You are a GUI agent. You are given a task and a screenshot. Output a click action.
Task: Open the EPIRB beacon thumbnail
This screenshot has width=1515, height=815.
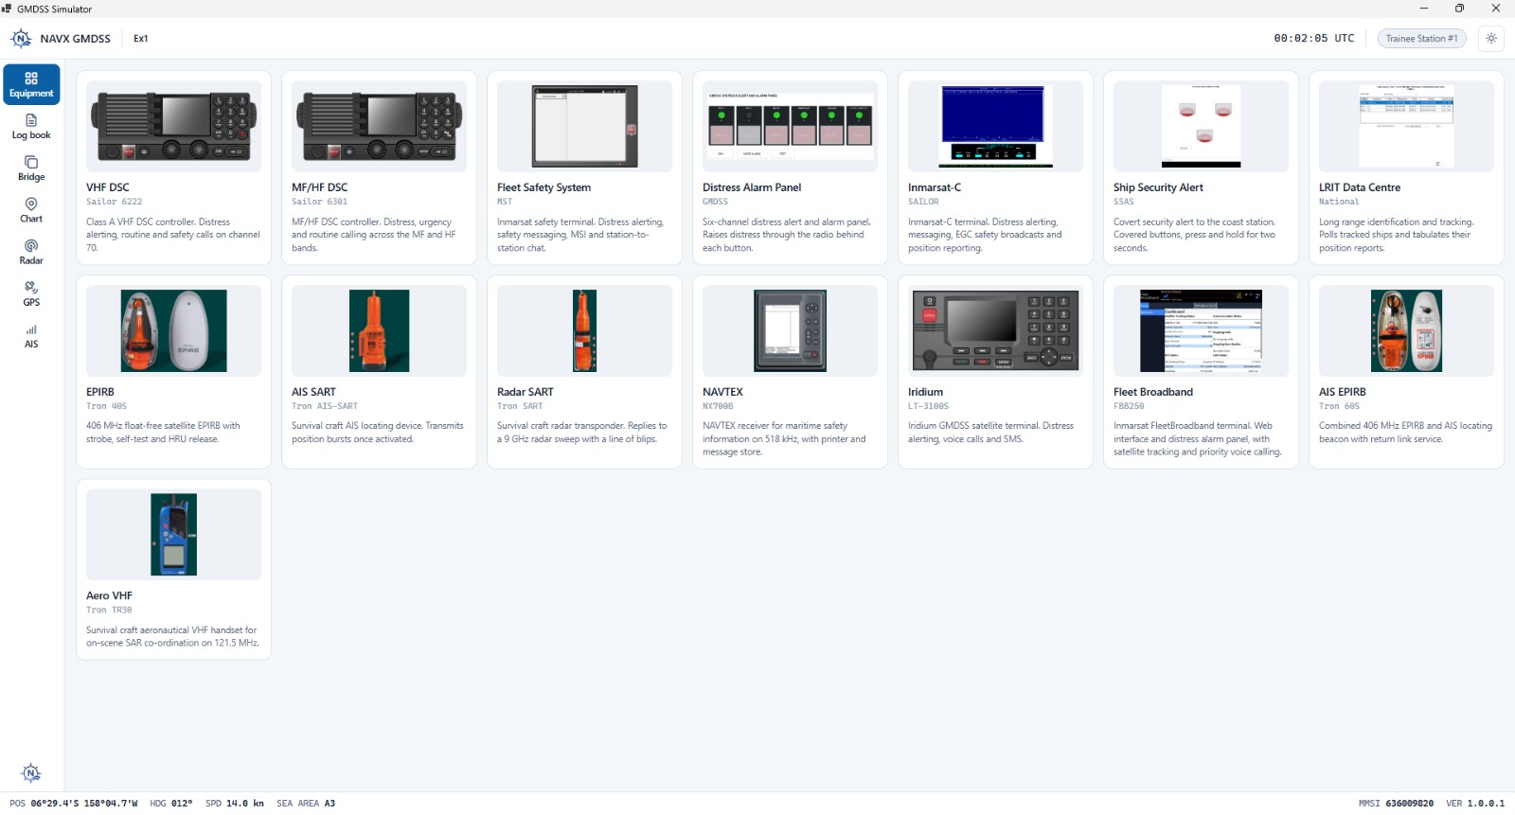tap(173, 330)
